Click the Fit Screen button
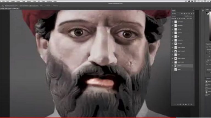Screen dimensions: 211x118 (47, 5)
